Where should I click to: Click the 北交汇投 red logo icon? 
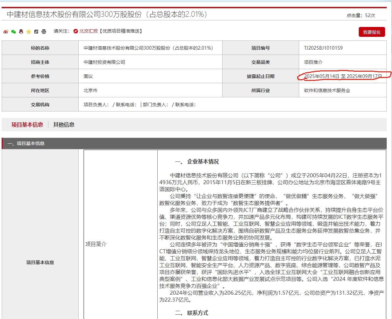[x=75, y=31]
